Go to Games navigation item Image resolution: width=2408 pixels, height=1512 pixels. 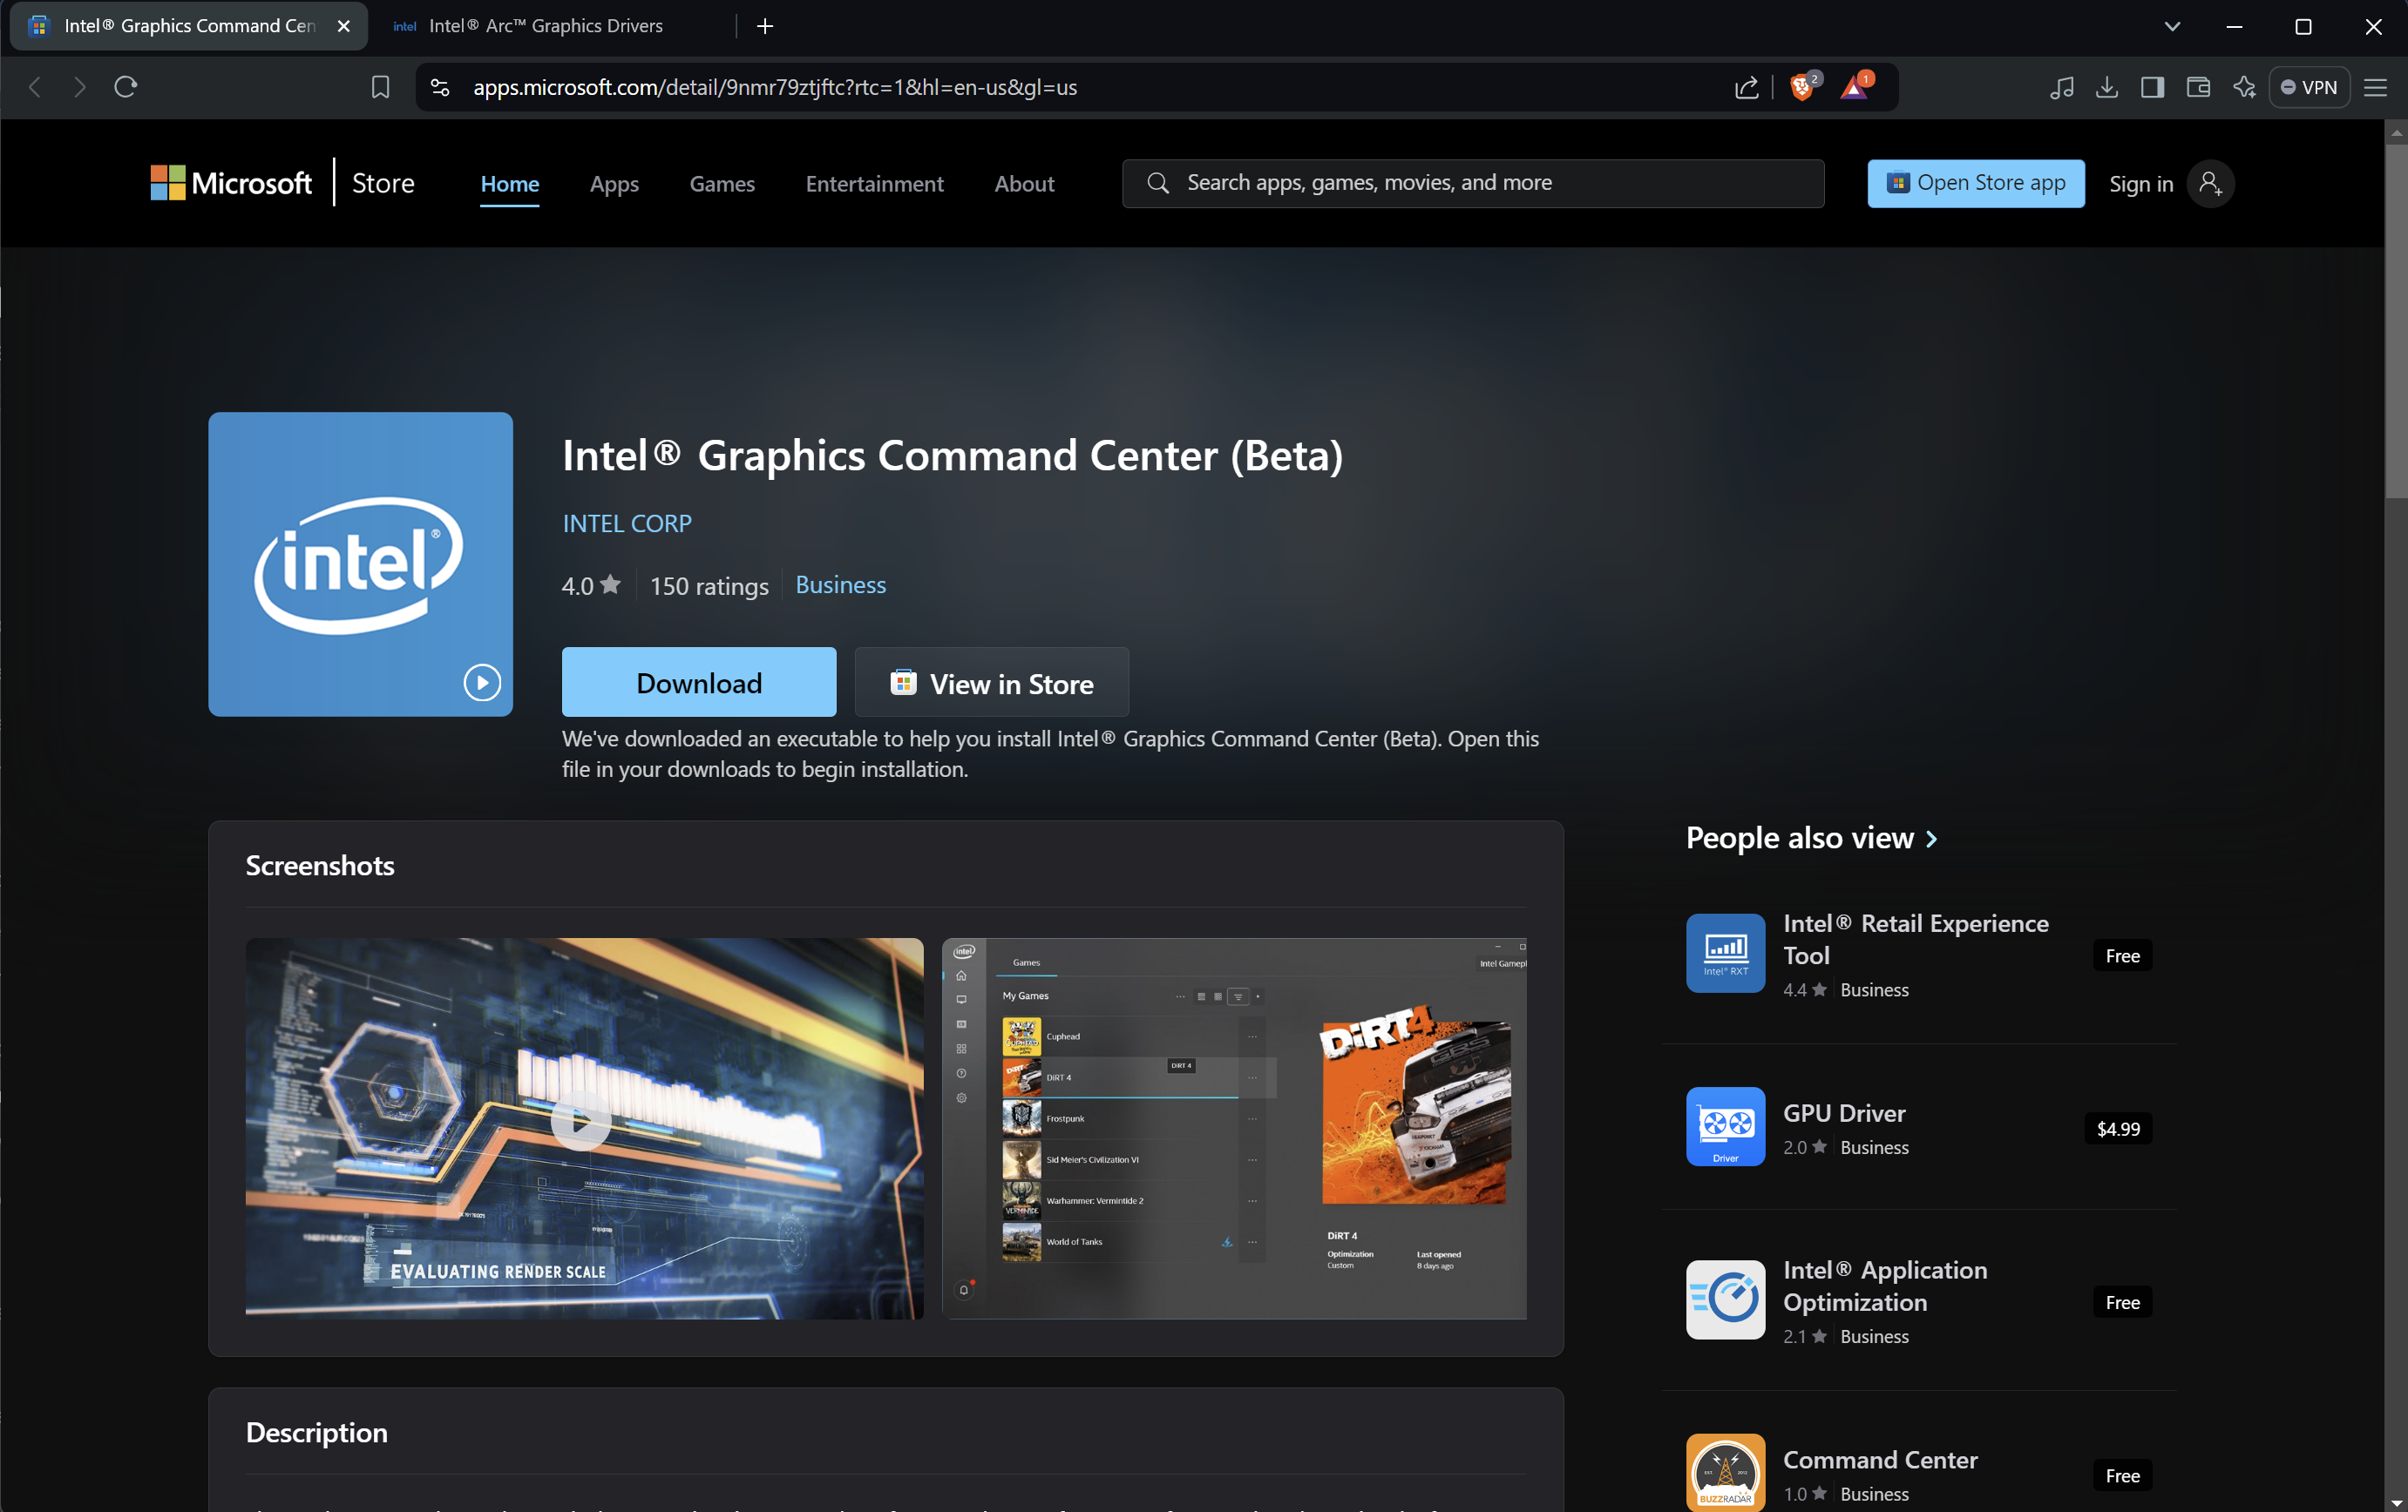(x=722, y=184)
